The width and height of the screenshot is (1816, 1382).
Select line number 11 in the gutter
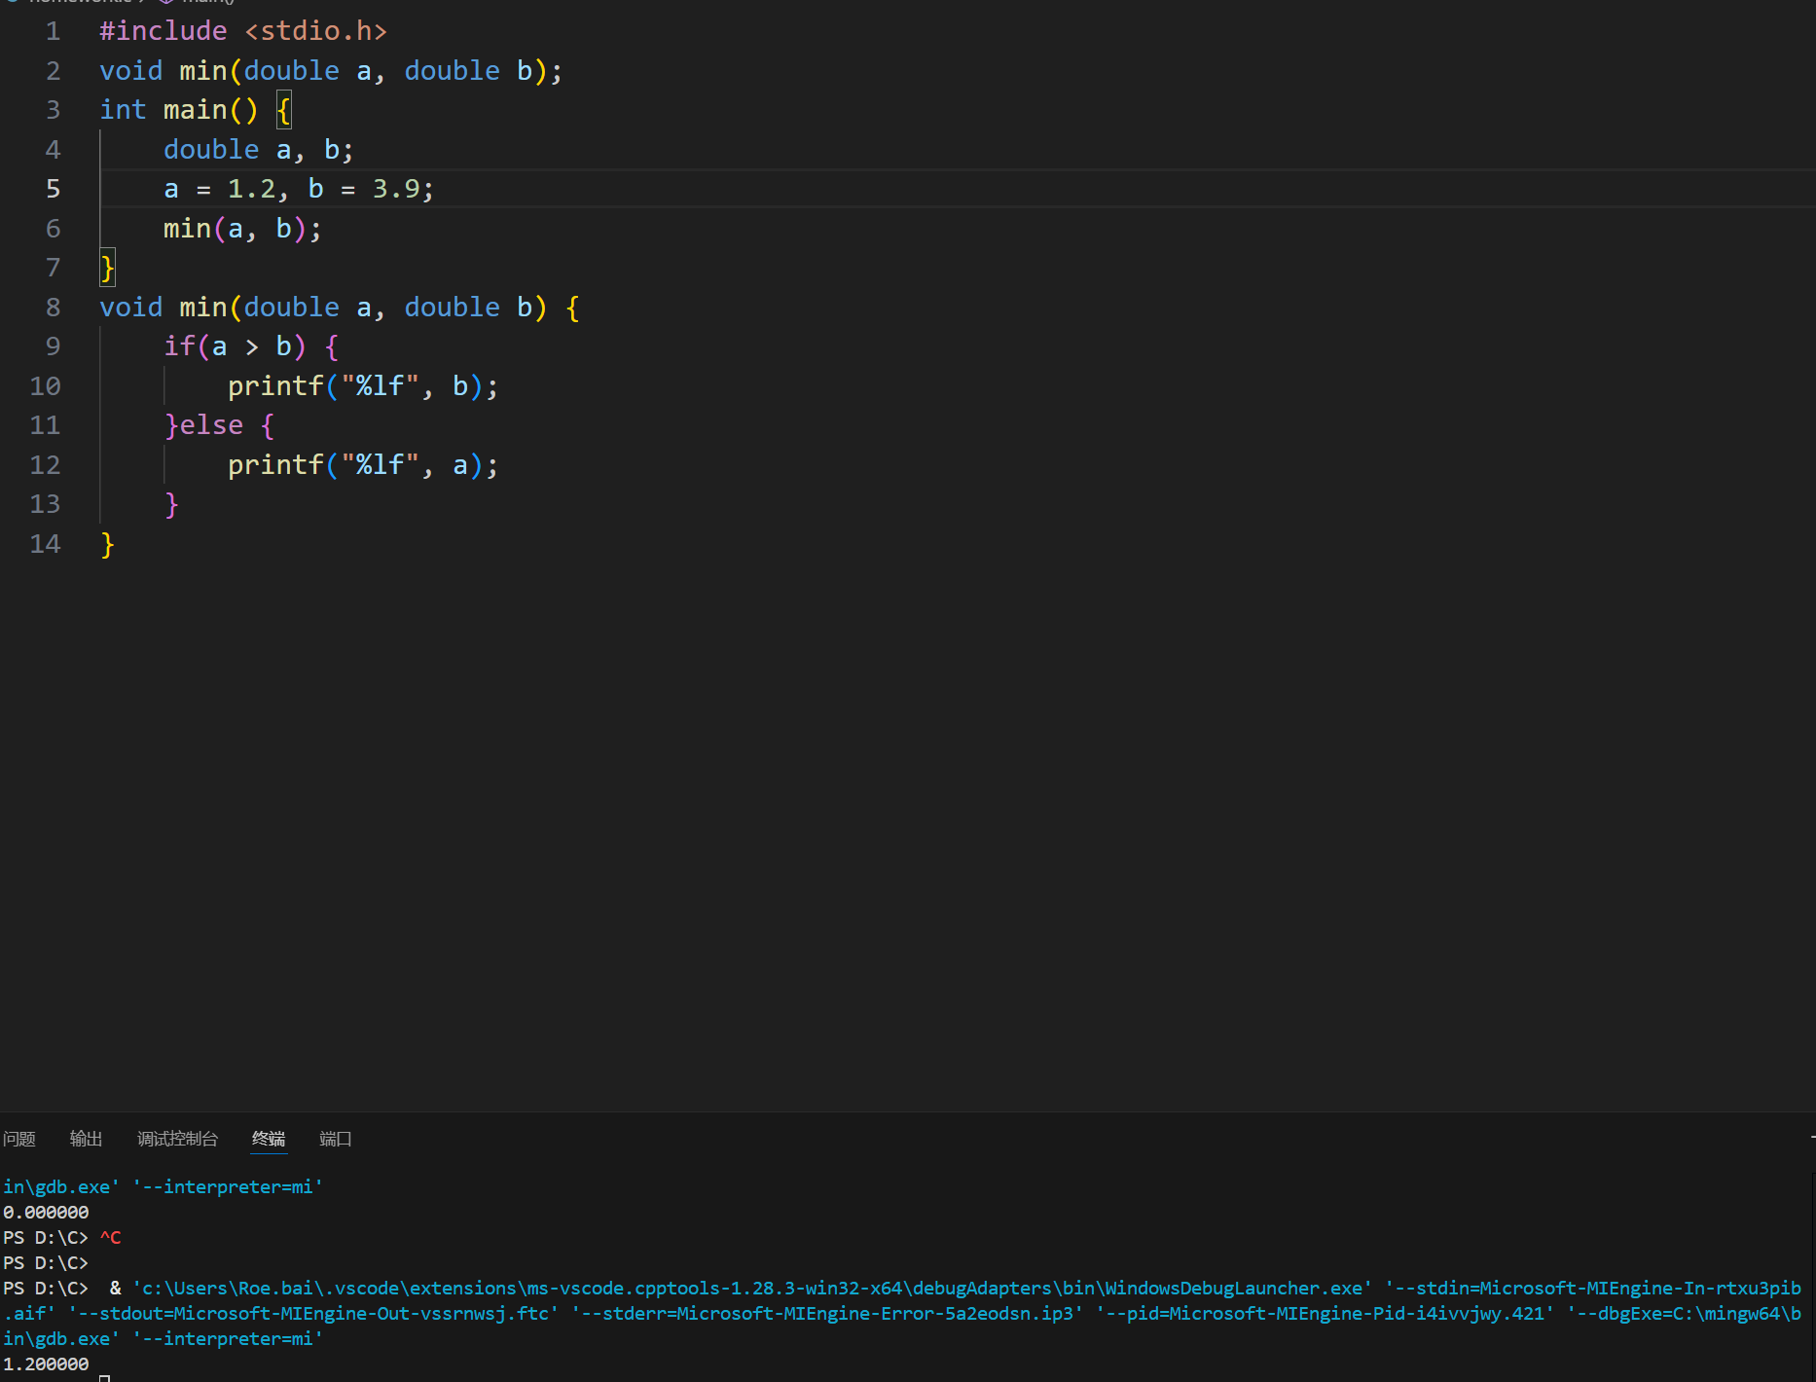click(x=45, y=425)
